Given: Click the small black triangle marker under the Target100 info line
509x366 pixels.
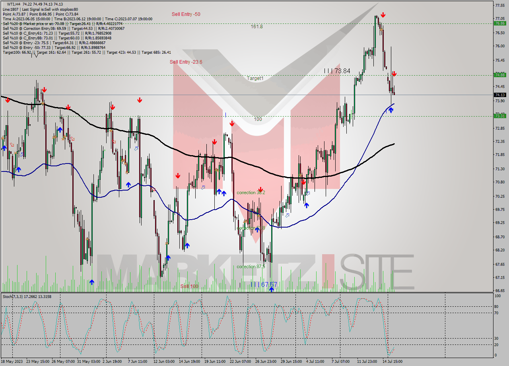Looking at the screenshot, I should (37, 55).
